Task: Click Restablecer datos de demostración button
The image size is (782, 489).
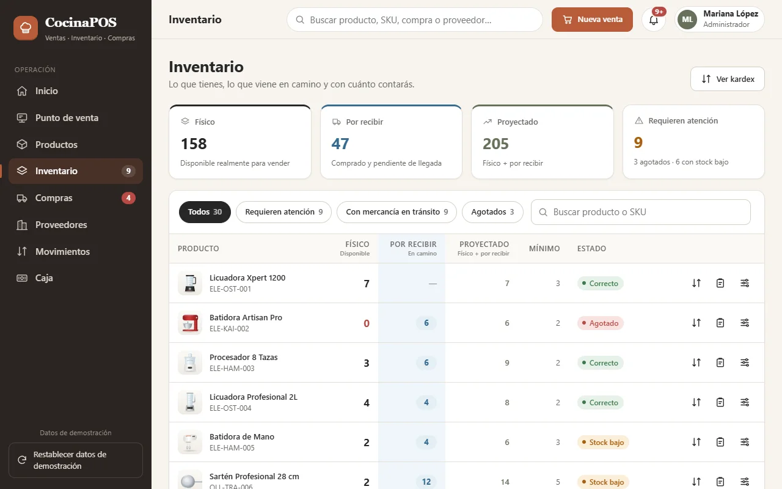Action: click(76, 460)
